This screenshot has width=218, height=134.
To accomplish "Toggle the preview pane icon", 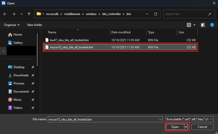I will point(203,25).
